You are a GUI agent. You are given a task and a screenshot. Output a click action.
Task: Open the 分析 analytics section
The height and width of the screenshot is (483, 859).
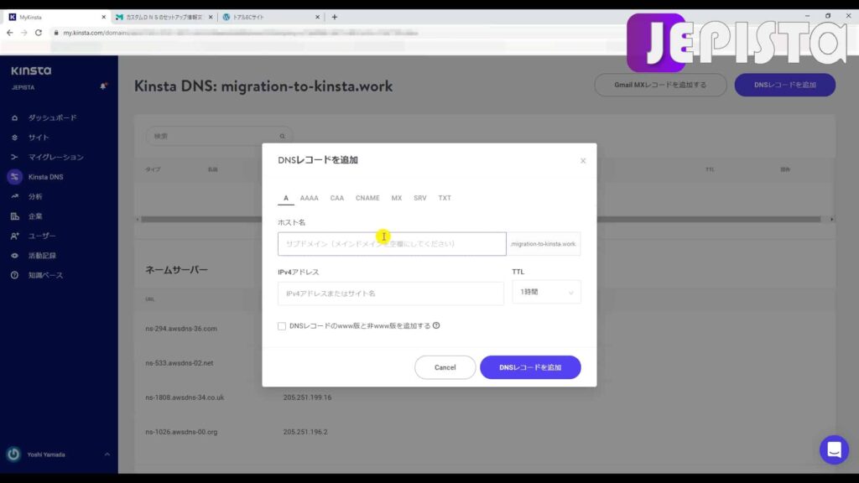[x=34, y=196]
